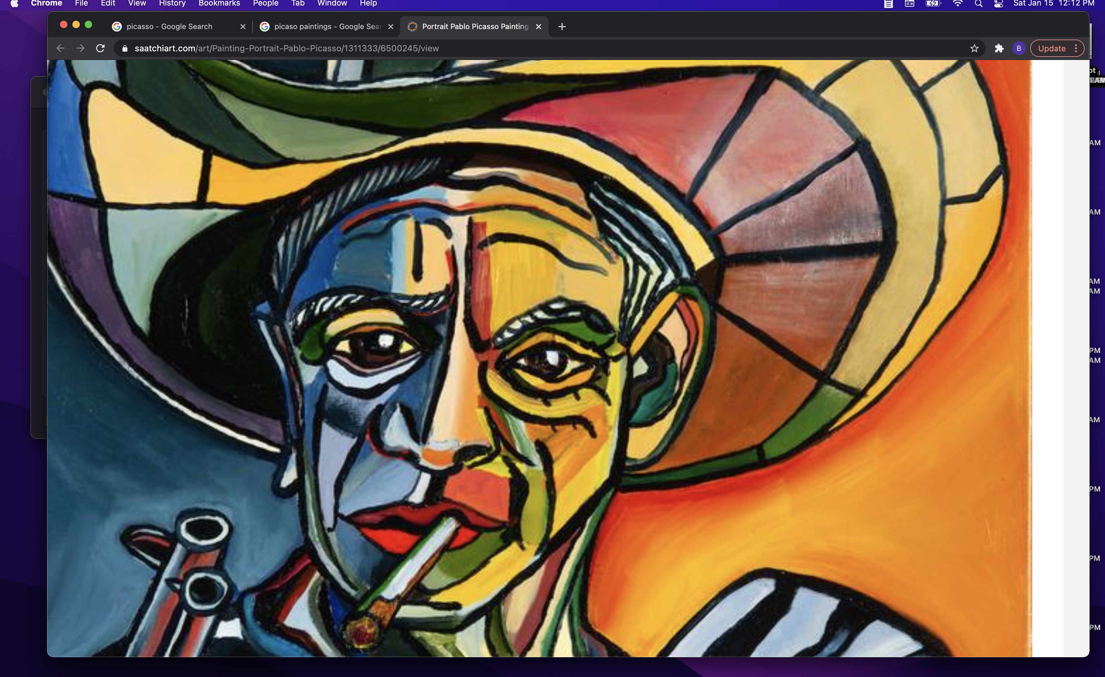
Task: Open Control Center in menu bar
Action: coord(998,4)
